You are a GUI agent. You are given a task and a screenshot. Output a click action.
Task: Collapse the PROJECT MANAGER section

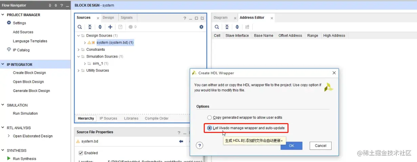[3, 15]
